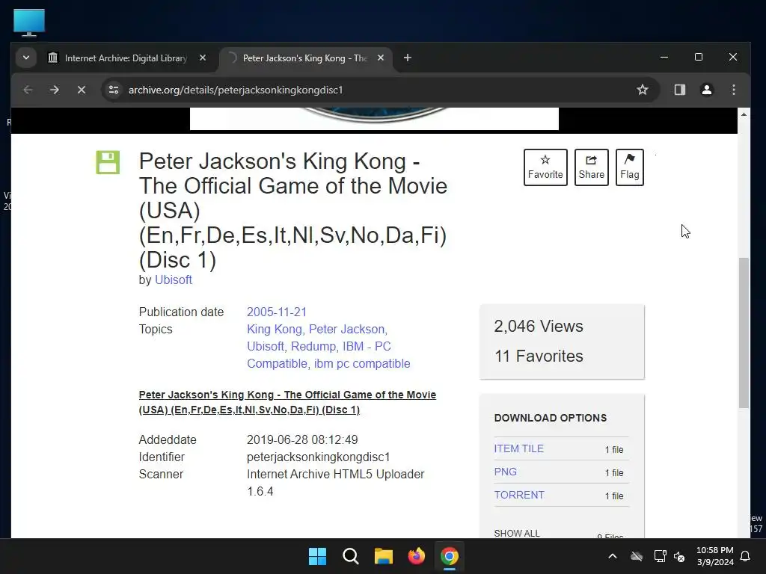The height and width of the screenshot is (574, 766).
Task: Launch Firefox from taskbar
Action: pyautogui.click(x=416, y=556)
